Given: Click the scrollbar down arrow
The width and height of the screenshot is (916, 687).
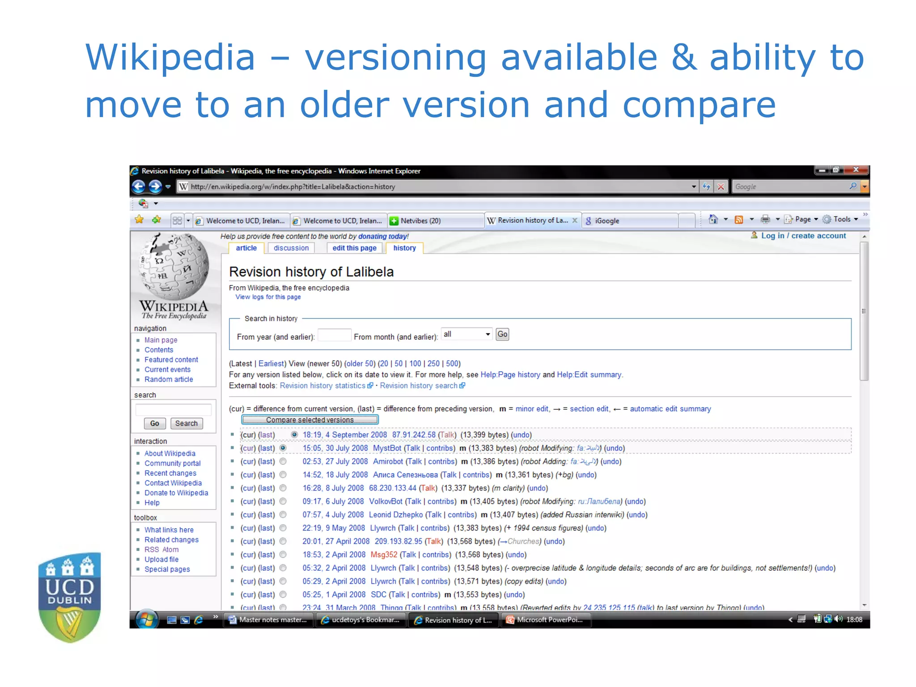Looking at the screenshot, I should pos(864,605).
